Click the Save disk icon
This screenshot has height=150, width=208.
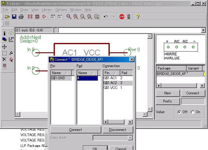pos(14,17)
